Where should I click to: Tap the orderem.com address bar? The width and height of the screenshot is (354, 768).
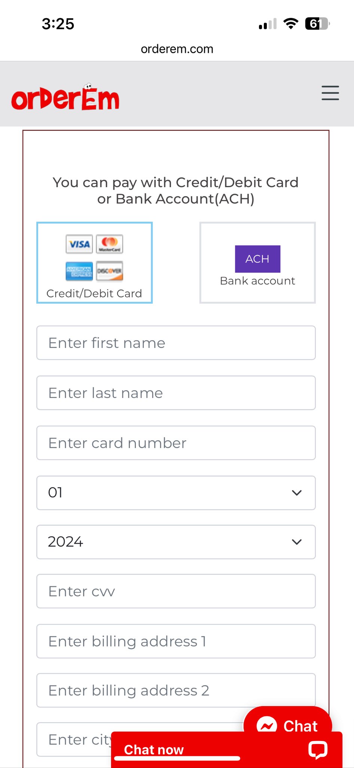click(x=177, y=49)
